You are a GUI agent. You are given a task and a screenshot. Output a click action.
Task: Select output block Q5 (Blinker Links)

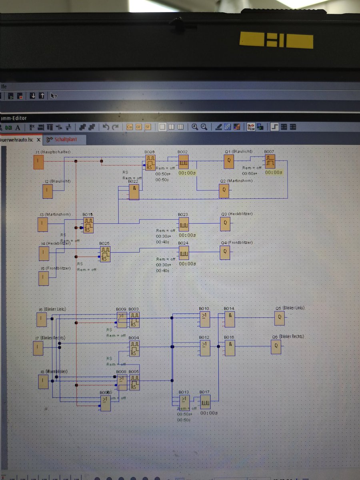pos(280,318)
